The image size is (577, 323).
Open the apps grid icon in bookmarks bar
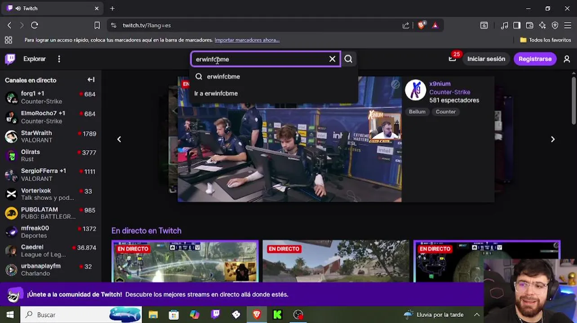coord(8,40)
